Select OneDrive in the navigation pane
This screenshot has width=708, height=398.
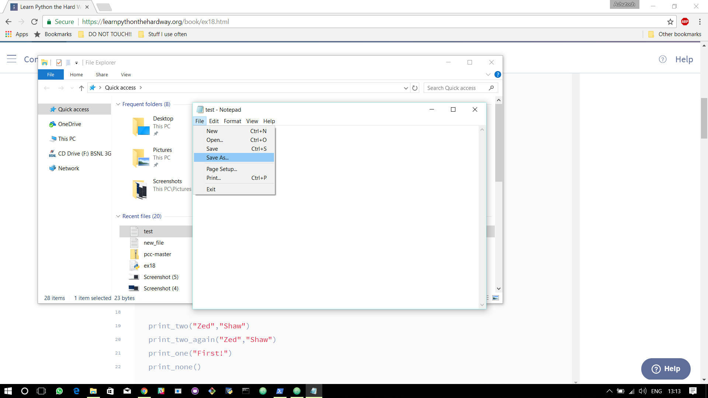(x=69, y=124)
